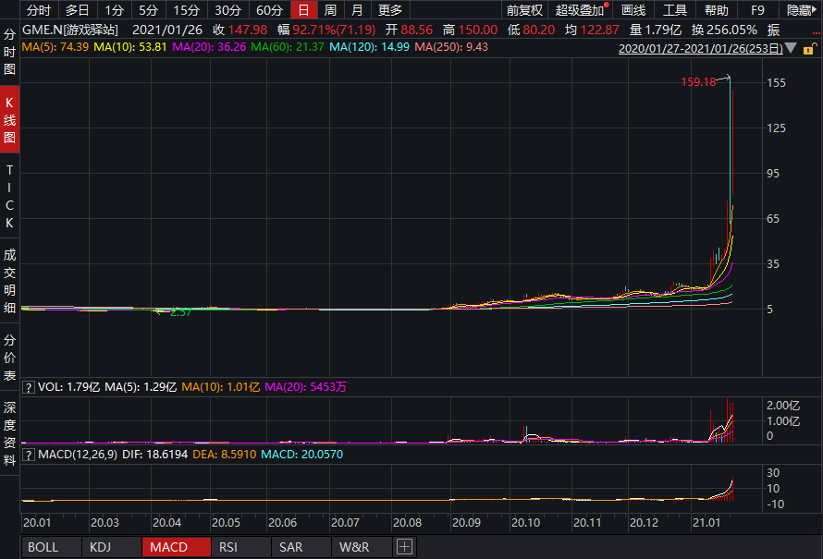Viewport: 823px width, 559px height.
Task: Toggle the 5-minute (5分) chart period
Action: (x=148, y=11)
